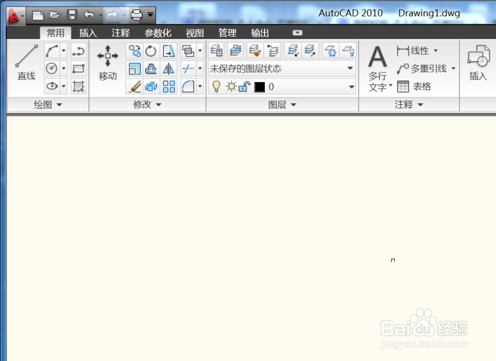The width and height of the screenshot is (496, 361).
Task: Open quick access toolbar customize dropdown
Action: (151, 14)
